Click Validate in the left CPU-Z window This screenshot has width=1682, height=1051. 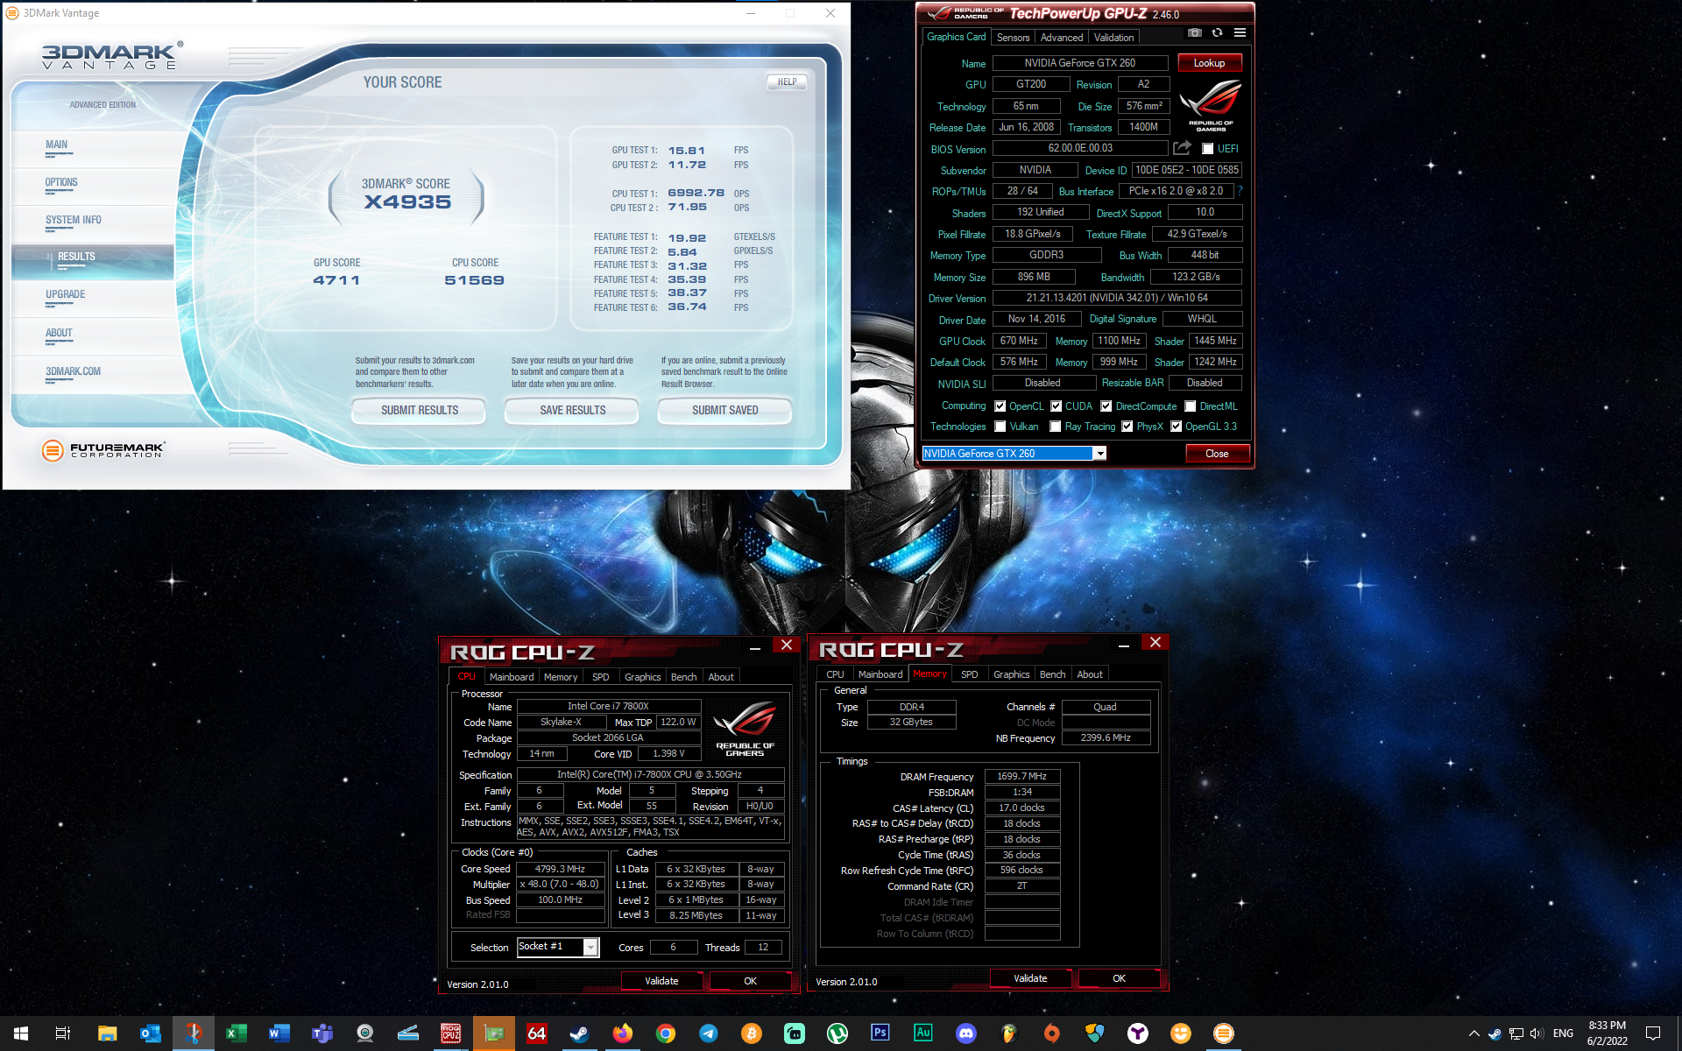pyautogui.click(x=661, y=981)
